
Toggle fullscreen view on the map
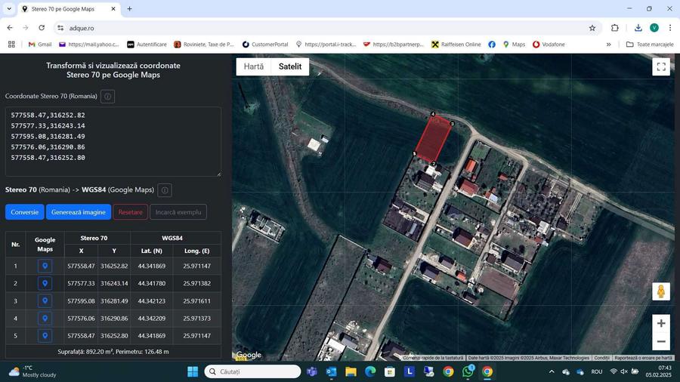point(661,66)
